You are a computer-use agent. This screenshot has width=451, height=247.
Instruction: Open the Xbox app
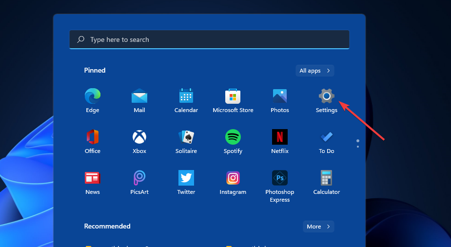click(139, 137)
